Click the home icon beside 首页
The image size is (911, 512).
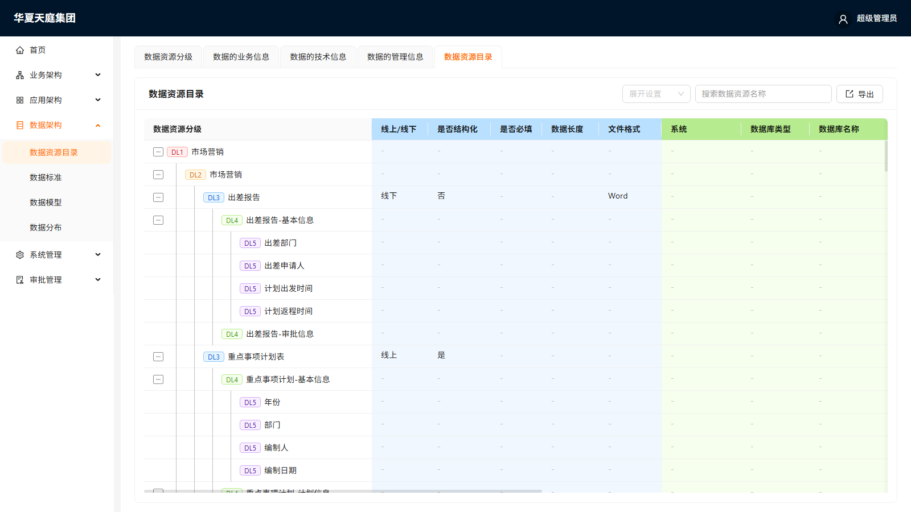[x=20, y=50]
